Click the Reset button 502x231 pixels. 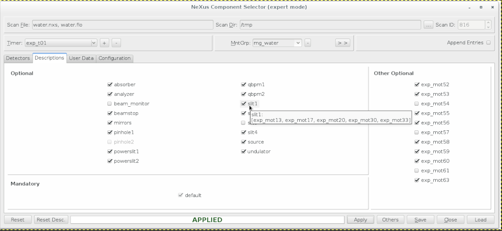(x=18, y=220)
